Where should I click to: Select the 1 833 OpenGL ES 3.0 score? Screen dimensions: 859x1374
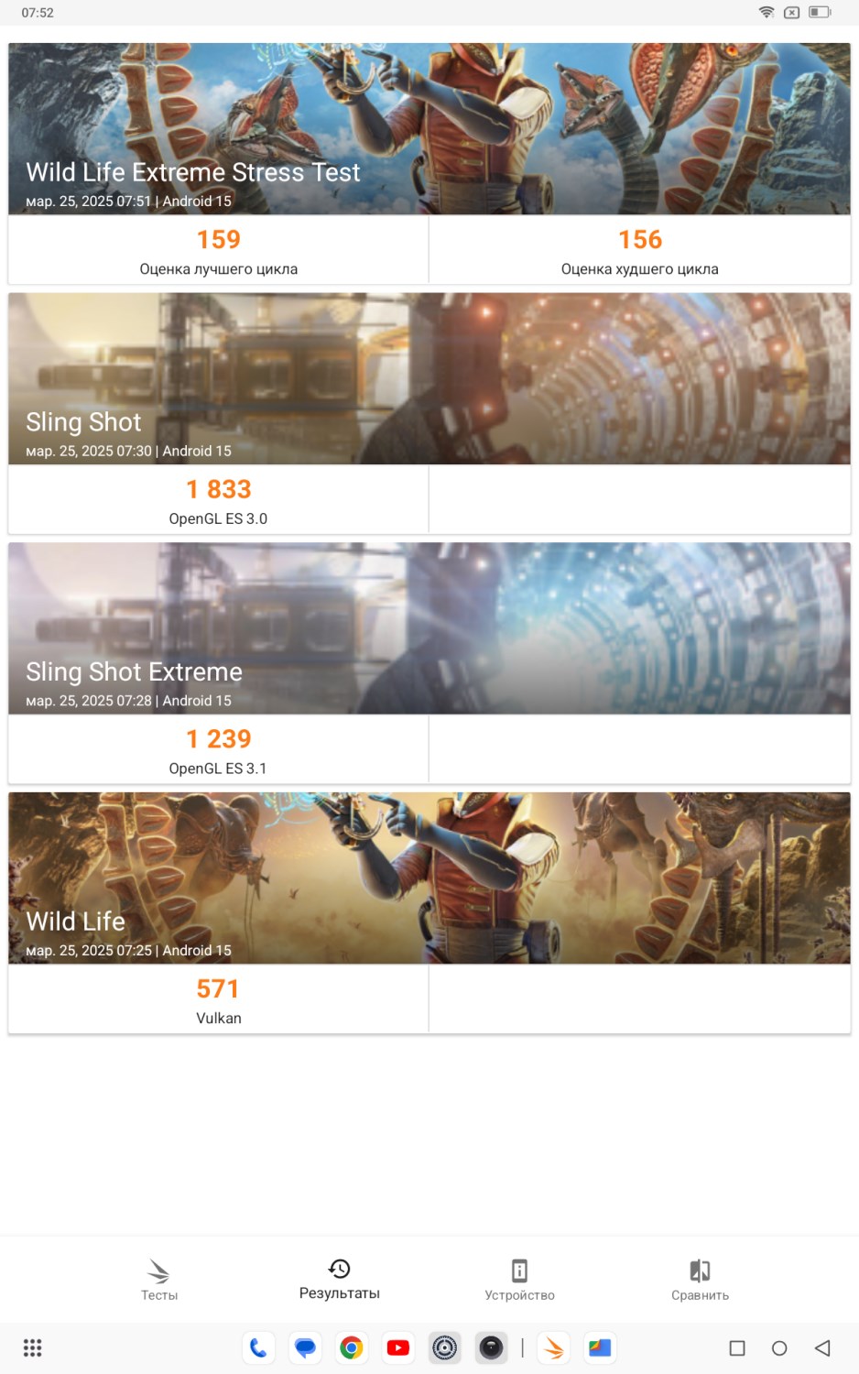click(x=219, y=499)
